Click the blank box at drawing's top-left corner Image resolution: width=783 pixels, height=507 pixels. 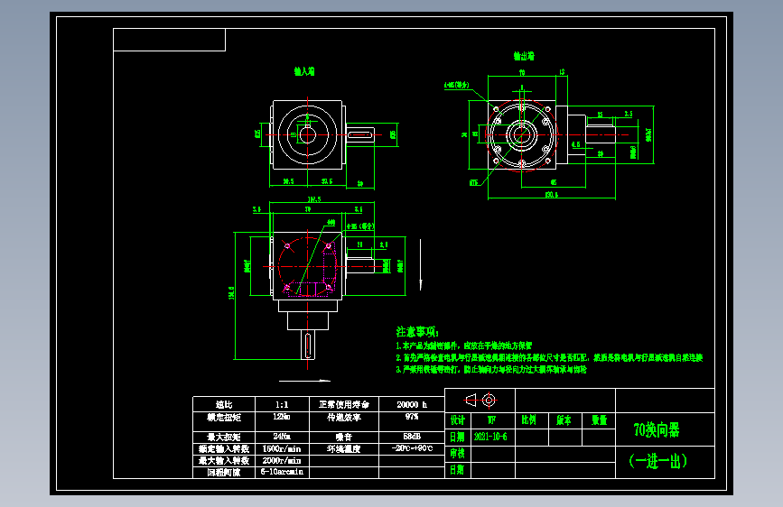pyautogui.click(x=169, y=40)
